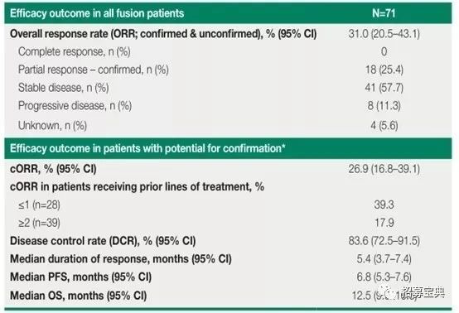The image size is (459, 313).
Task: Select the Overall response rate row label
Action: 163,34
